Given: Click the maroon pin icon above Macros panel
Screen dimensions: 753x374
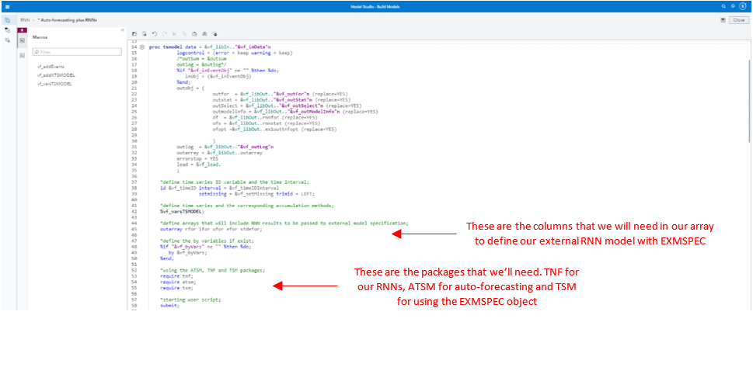Looking at the screenshot, I should [x=22, y=30].
